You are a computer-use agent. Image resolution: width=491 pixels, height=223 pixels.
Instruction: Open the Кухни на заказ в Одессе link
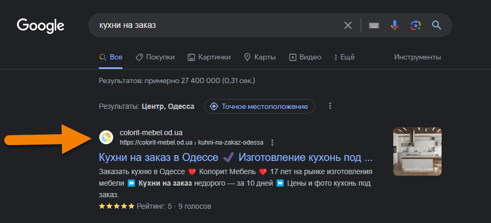click(x=236, y=157)
